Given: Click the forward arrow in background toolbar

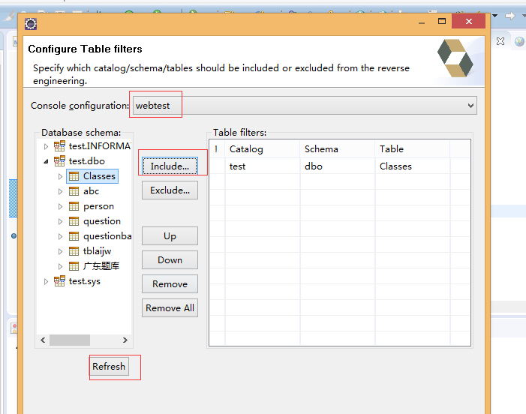Looking at the screenshot, I should coord(510,16).
